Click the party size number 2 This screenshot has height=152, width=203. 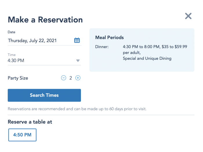click(x=70, y=78)
